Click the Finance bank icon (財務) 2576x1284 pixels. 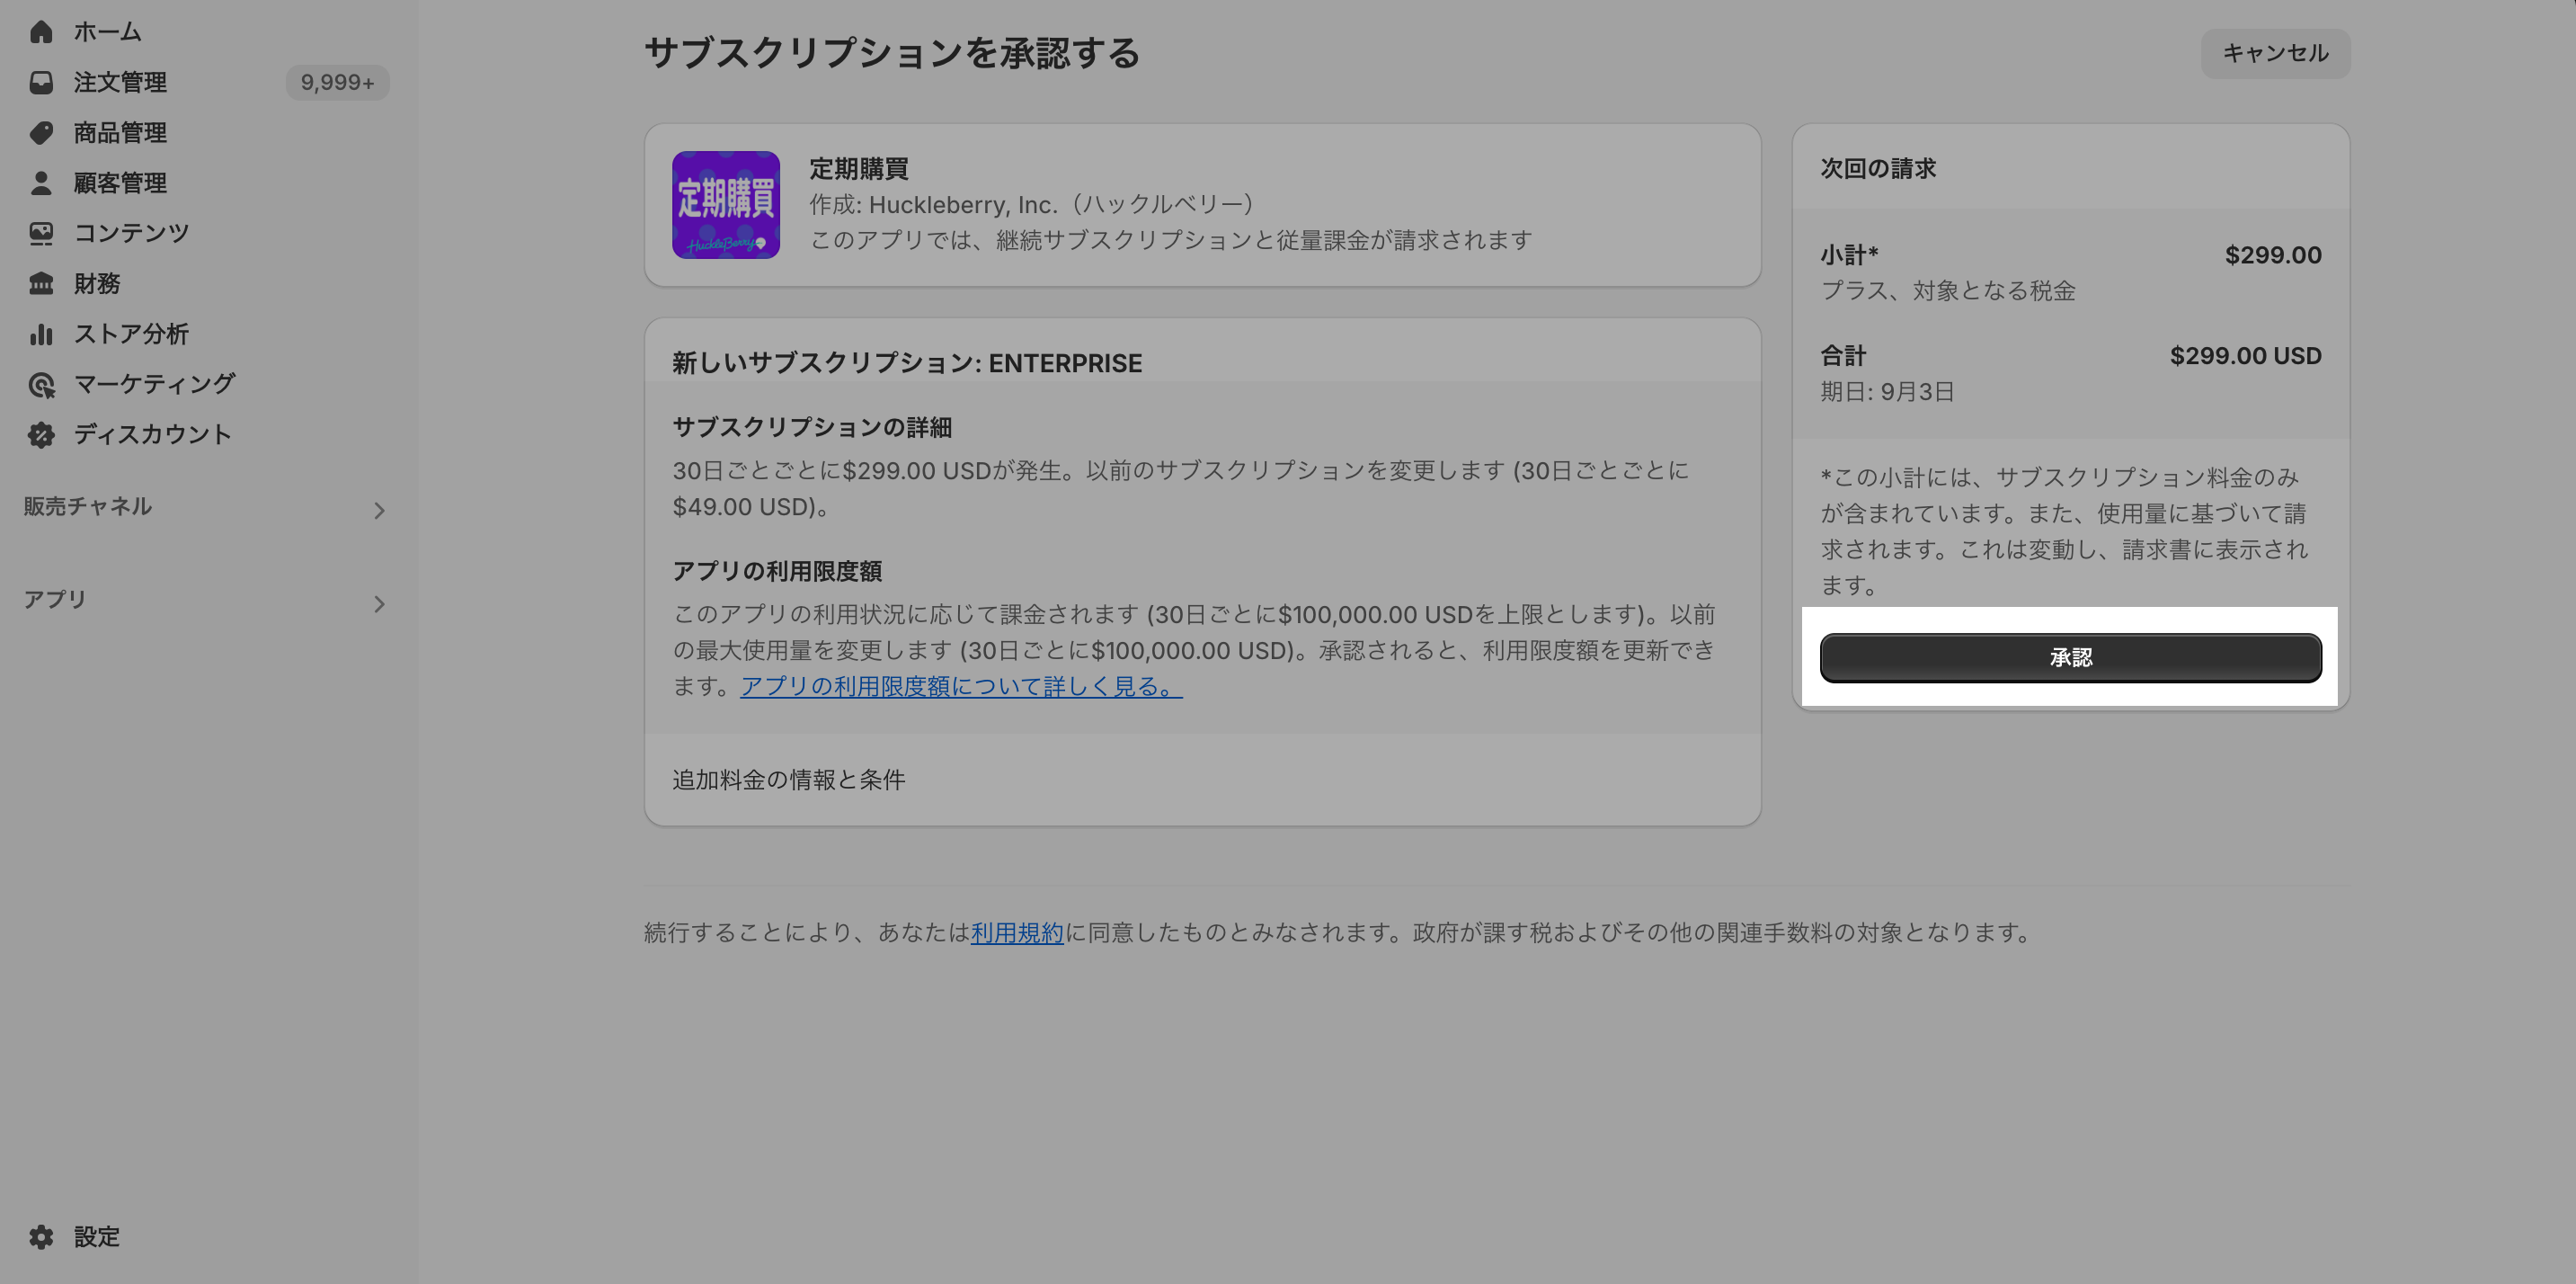coord(41,284)
